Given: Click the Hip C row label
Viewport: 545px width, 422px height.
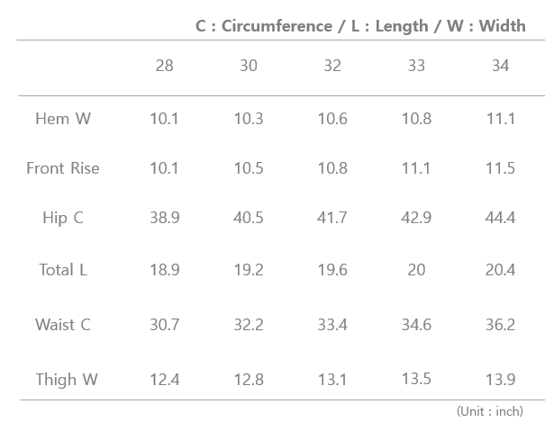Looking at the screenshot, I should (x=63, y=219).
